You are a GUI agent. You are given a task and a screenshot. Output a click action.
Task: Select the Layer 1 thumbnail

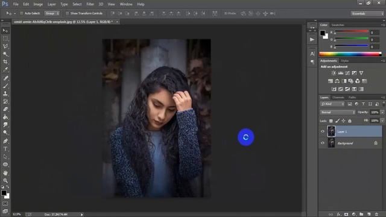[x=331, y=131]
